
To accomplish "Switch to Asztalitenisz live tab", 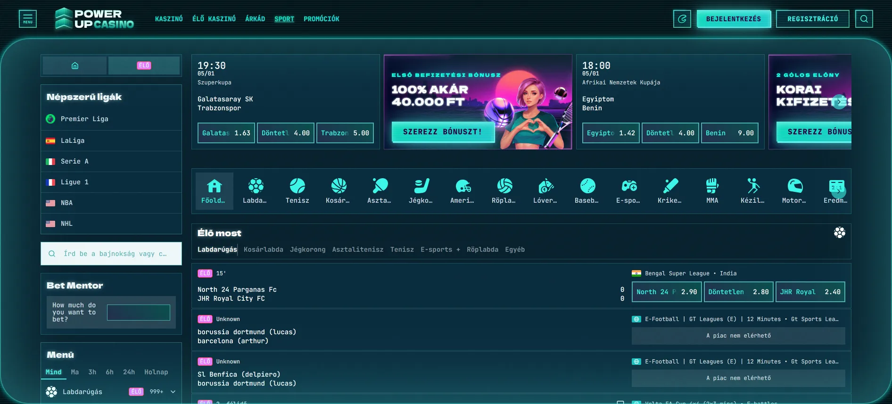I will click(358, 249).
